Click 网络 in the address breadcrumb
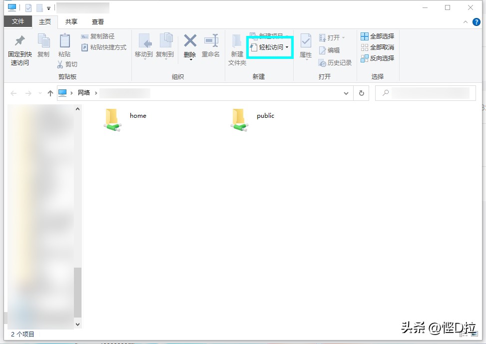Viewport: 486px width, 344px height. [x=84, y=93]
